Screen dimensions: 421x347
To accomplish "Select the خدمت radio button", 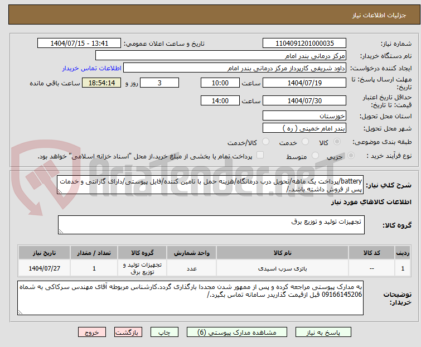I will [x=305, y=142].
